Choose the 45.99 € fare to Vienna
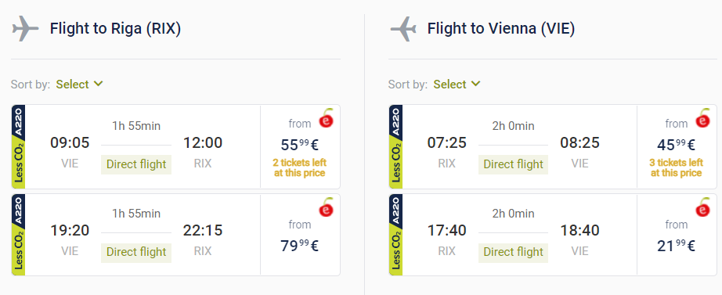The image size is (722, 295). (x=676, y=145)
